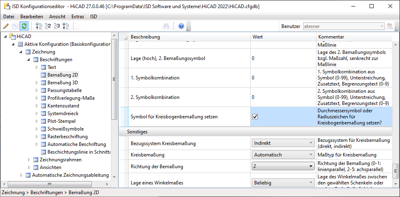This screenshot has height=197, width=400.
Task: Click the table icon beside Bemaßung 2D
Action: tap(43, 75)
